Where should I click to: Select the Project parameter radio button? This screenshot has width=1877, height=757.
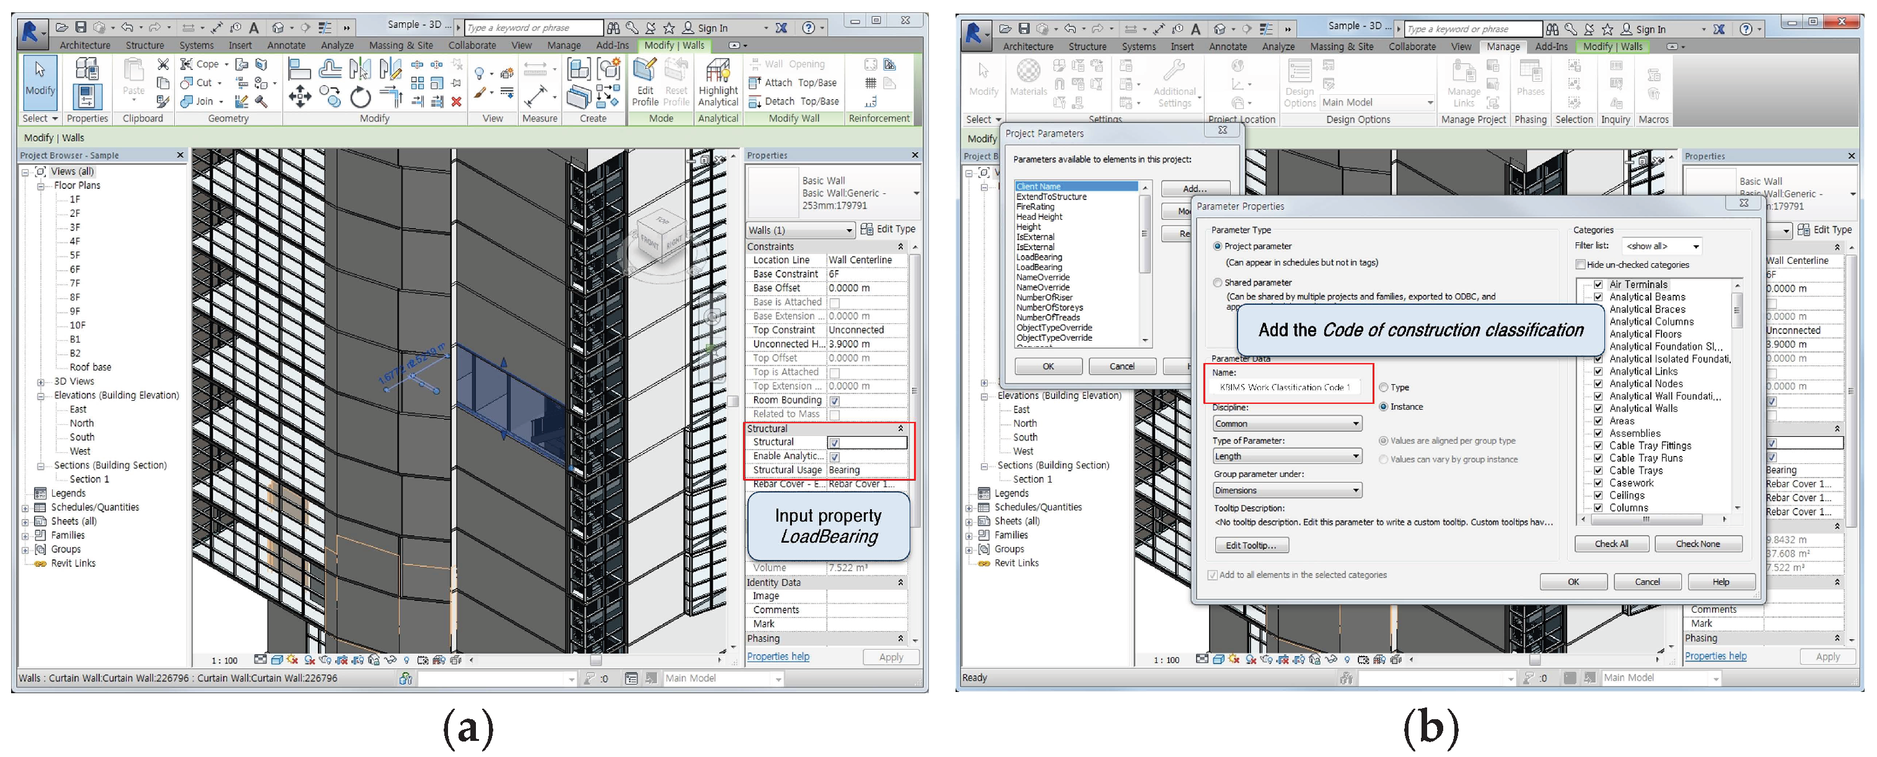pyautogui.click(x=1218, y=247)
